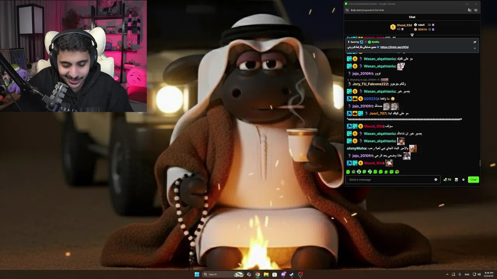Open File Explorer from taskbar

coord(266,274)
